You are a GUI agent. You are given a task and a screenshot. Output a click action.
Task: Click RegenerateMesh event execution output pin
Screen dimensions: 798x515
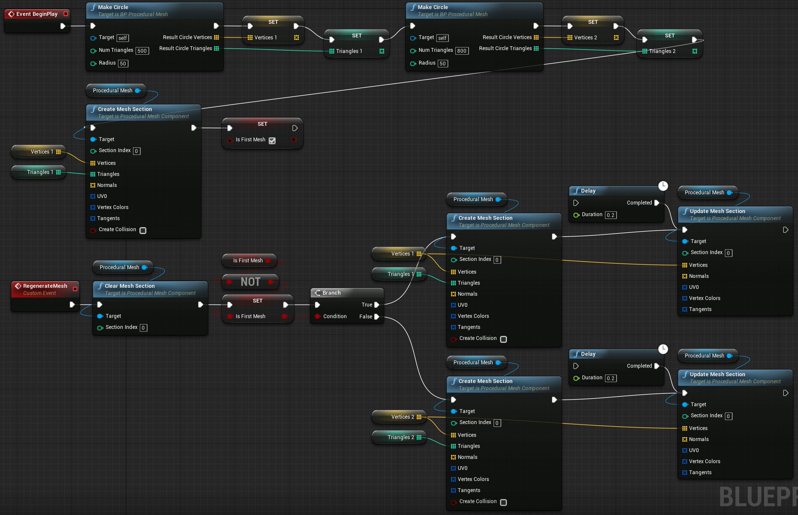(72, 304)
